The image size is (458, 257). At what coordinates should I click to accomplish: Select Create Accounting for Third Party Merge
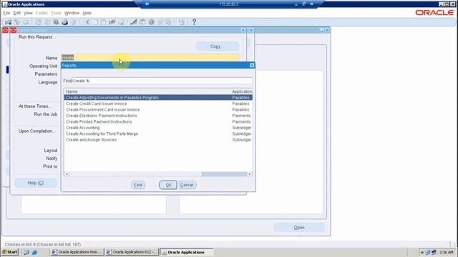tap(158, 133)
